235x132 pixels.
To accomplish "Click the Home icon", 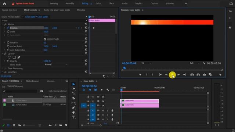I will coord(4,4).
